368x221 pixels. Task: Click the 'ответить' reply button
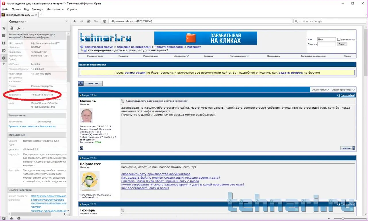pos(90,83)
